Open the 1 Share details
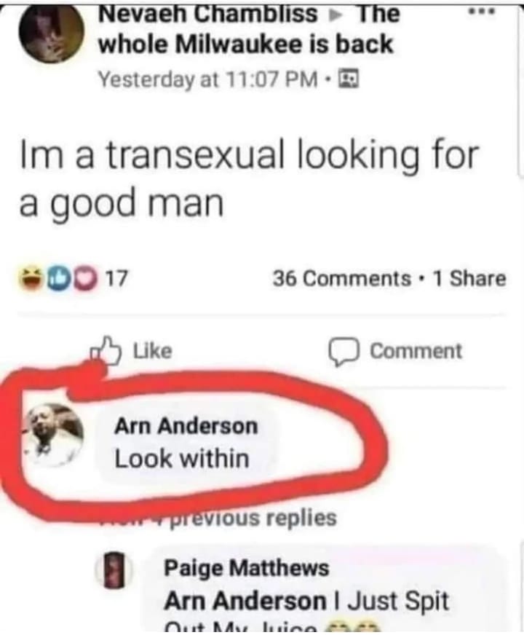Viewport: 524px width, 635px height. (x=469, y=279)
